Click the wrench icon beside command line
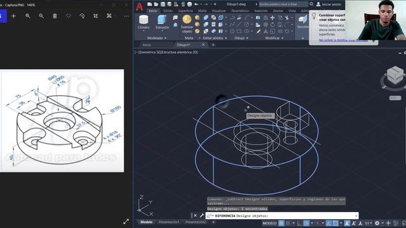Screen dimensions: 406x228 pos(202,215)
